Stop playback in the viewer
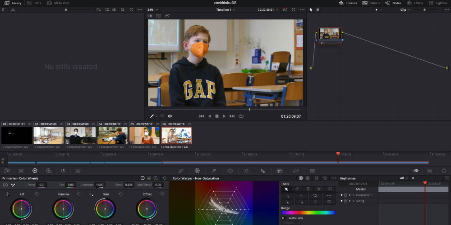The height and width of the screenshot is (225, 451). pos(217,116)
